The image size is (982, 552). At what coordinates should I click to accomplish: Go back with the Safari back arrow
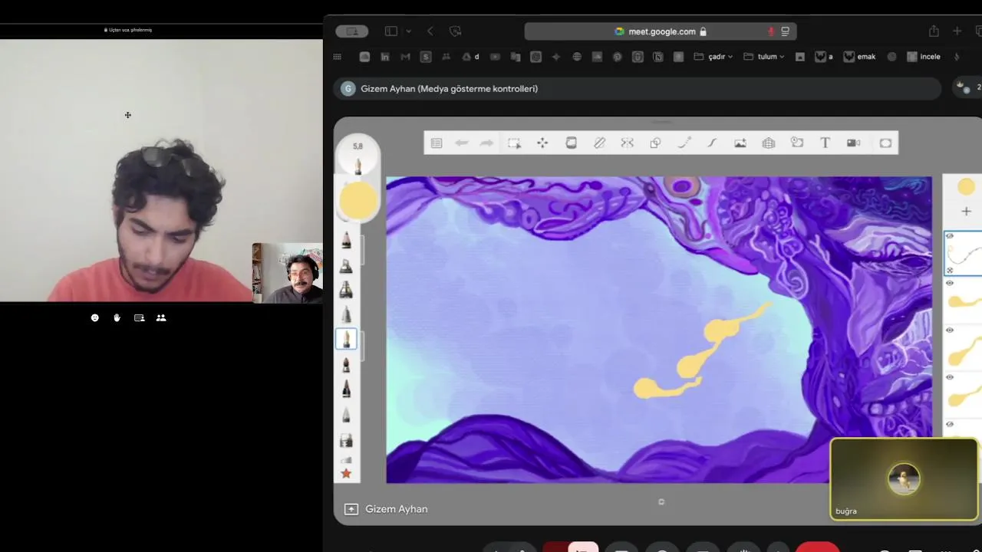(x=430, y=31)
